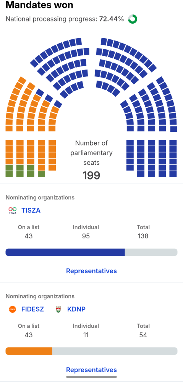Click the 199 parliamentary seats number

pyautogui.click(x=91, y=175)
